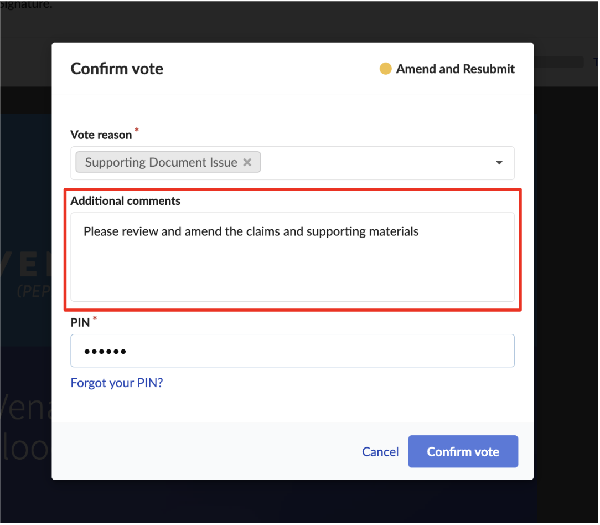This screenshot has height=525, width=600.
Task: Click the blue Confirm vote button
Action: click(463, 452)
